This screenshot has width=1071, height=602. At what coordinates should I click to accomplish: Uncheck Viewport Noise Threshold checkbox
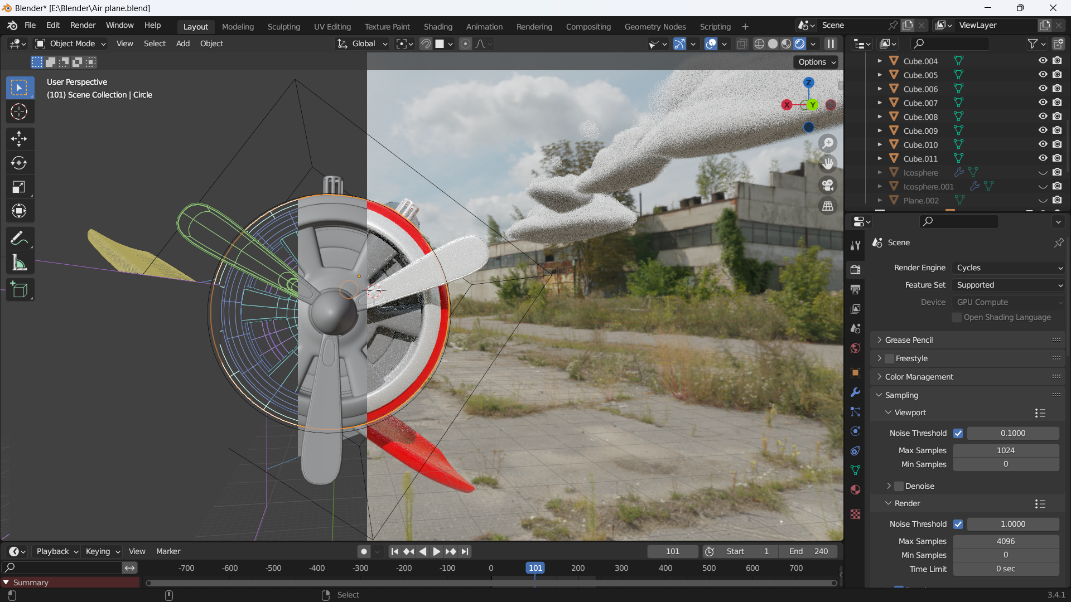click(x=958, y=433)
